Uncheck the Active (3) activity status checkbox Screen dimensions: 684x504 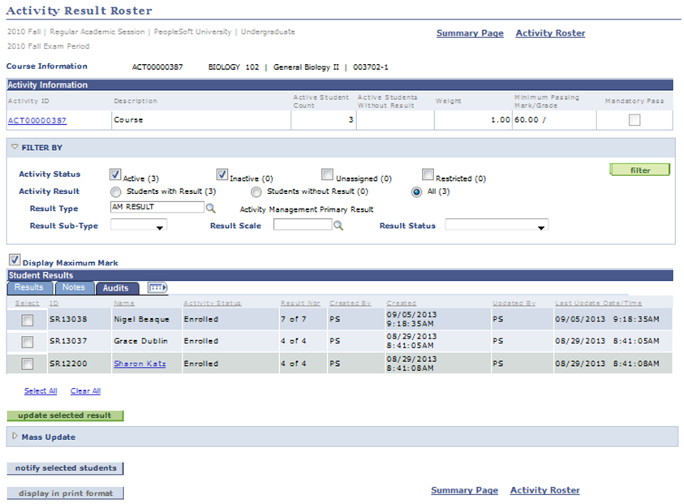(x=116, y=174)
